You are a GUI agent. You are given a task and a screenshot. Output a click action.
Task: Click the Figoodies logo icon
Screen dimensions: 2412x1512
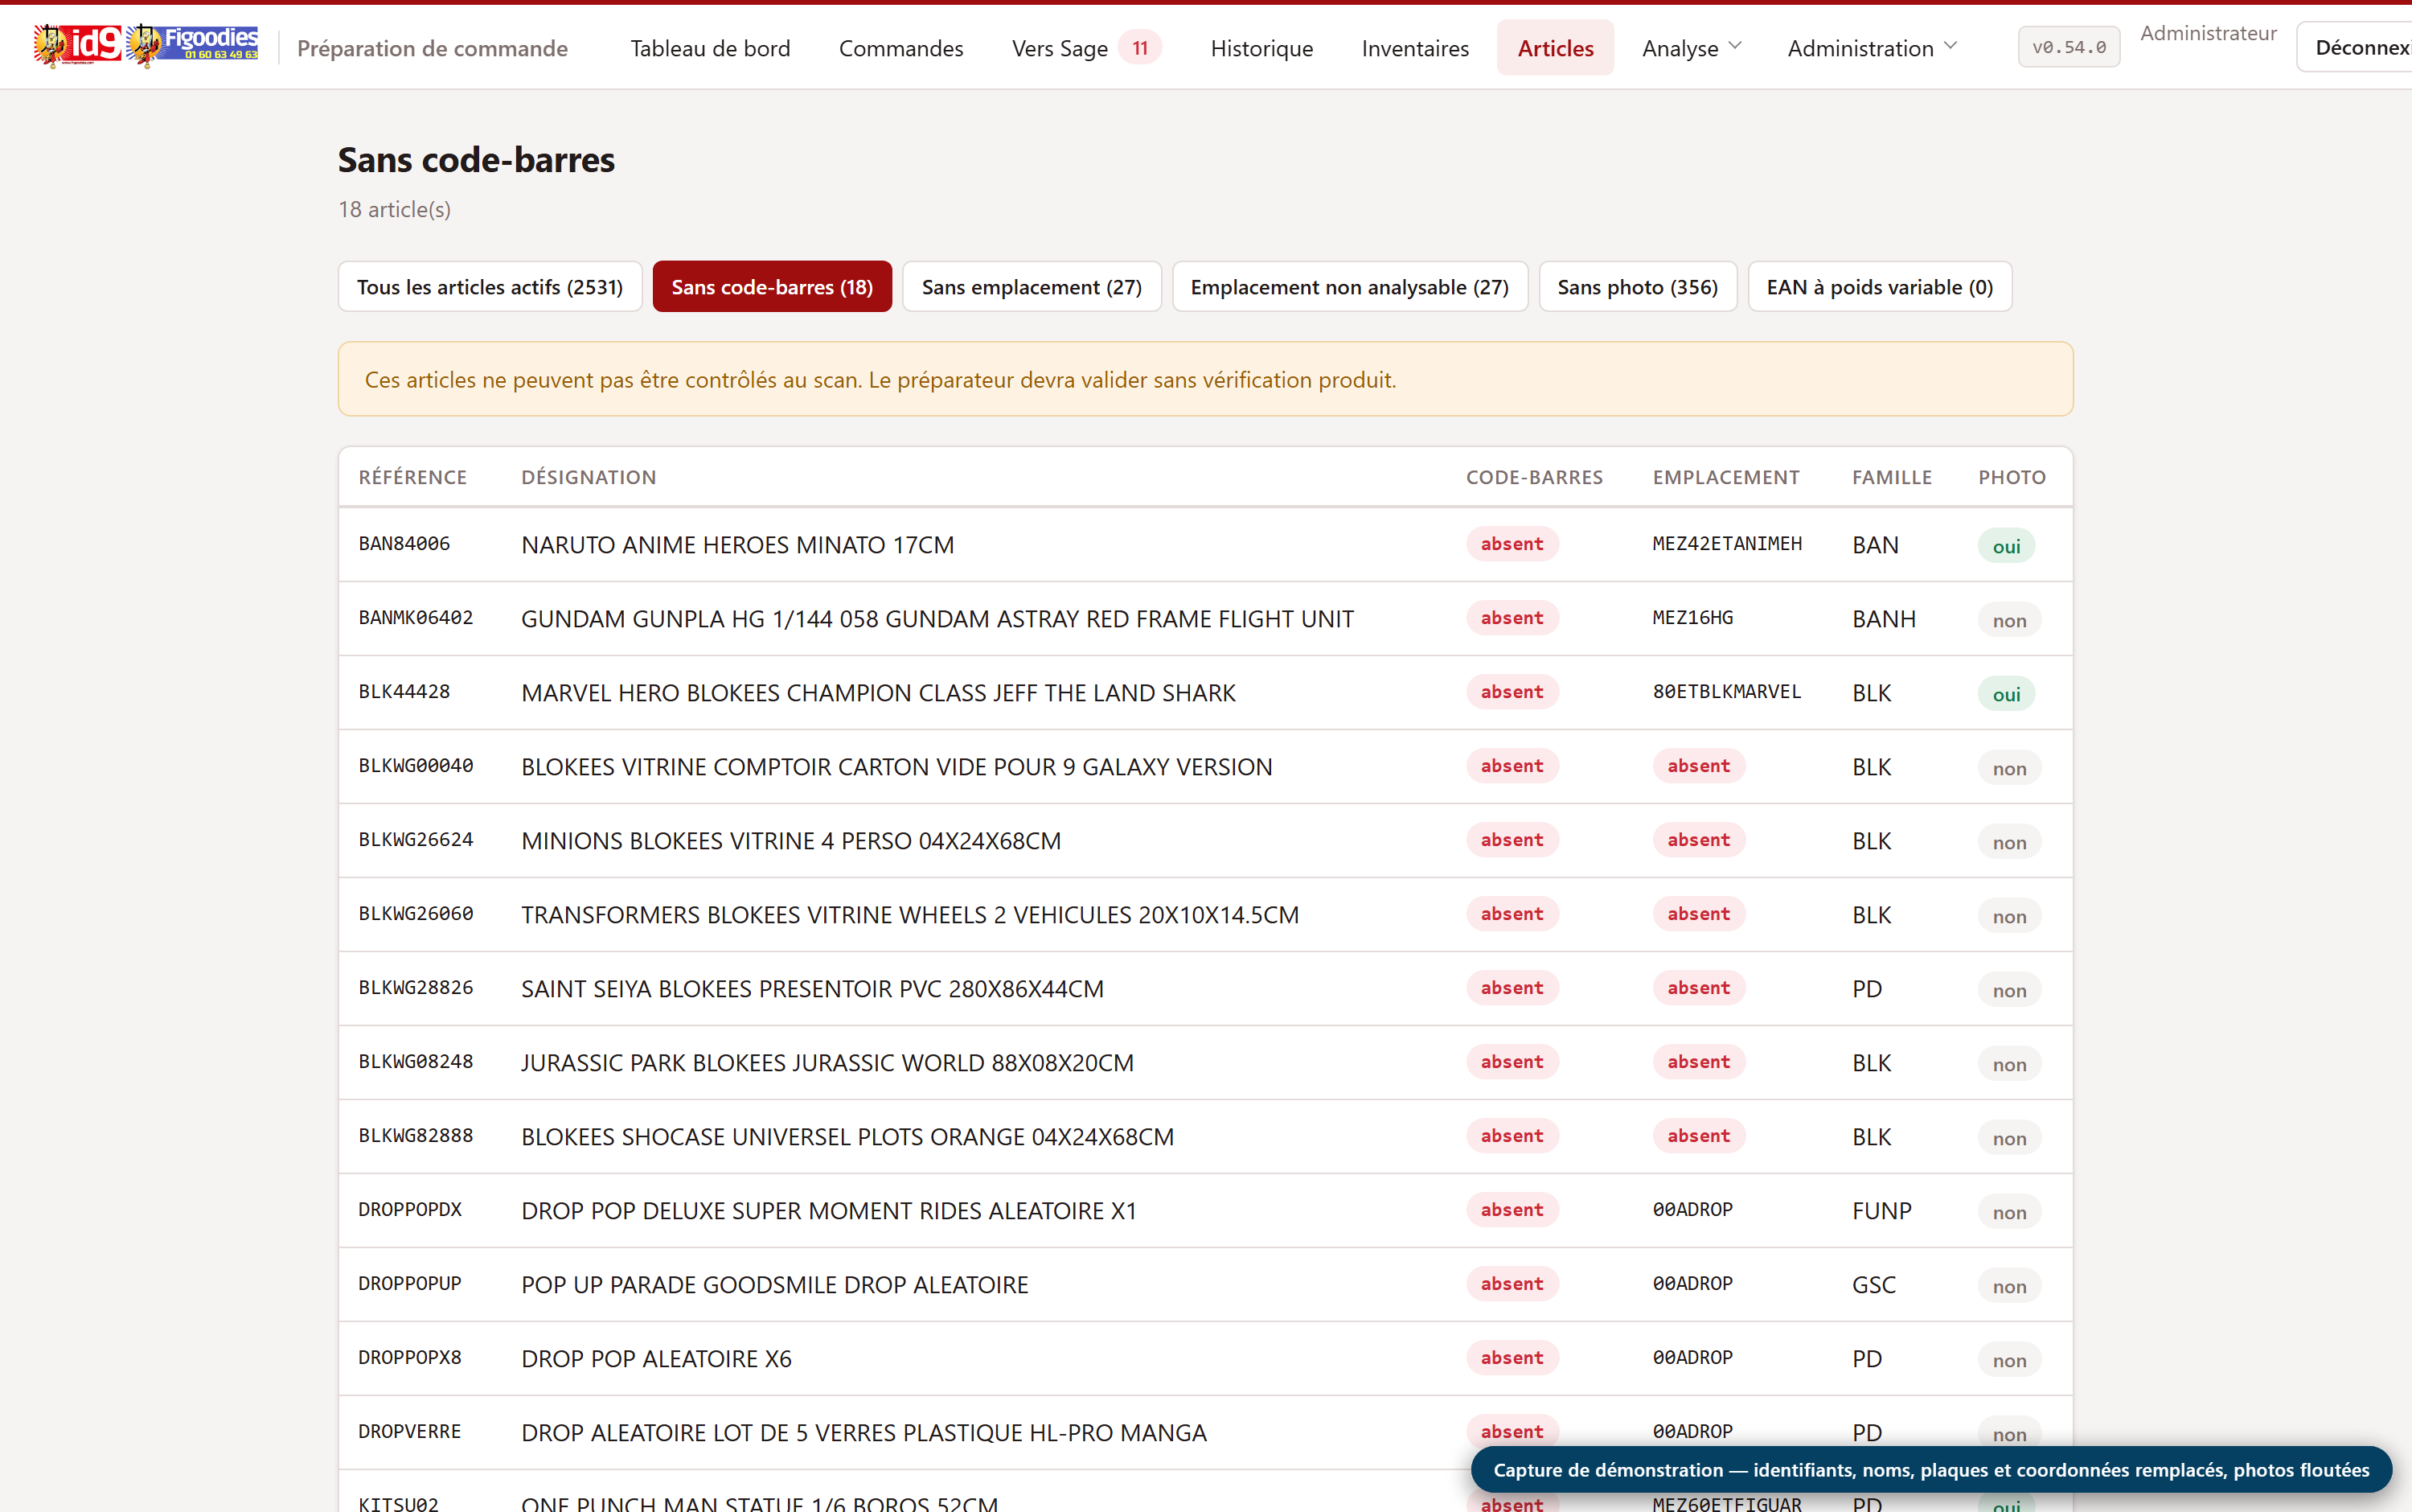193,46
